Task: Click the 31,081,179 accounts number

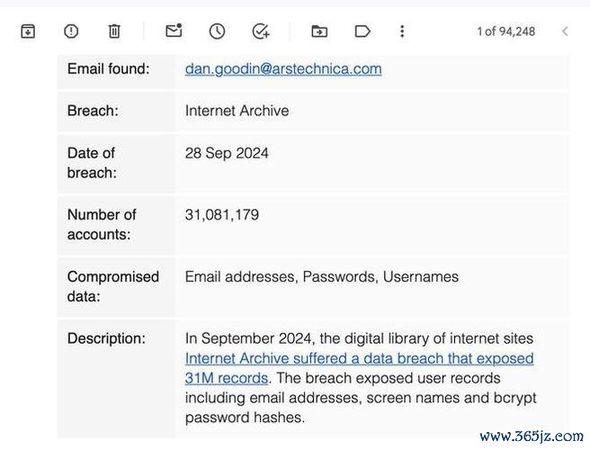Action: coord(222,215)
